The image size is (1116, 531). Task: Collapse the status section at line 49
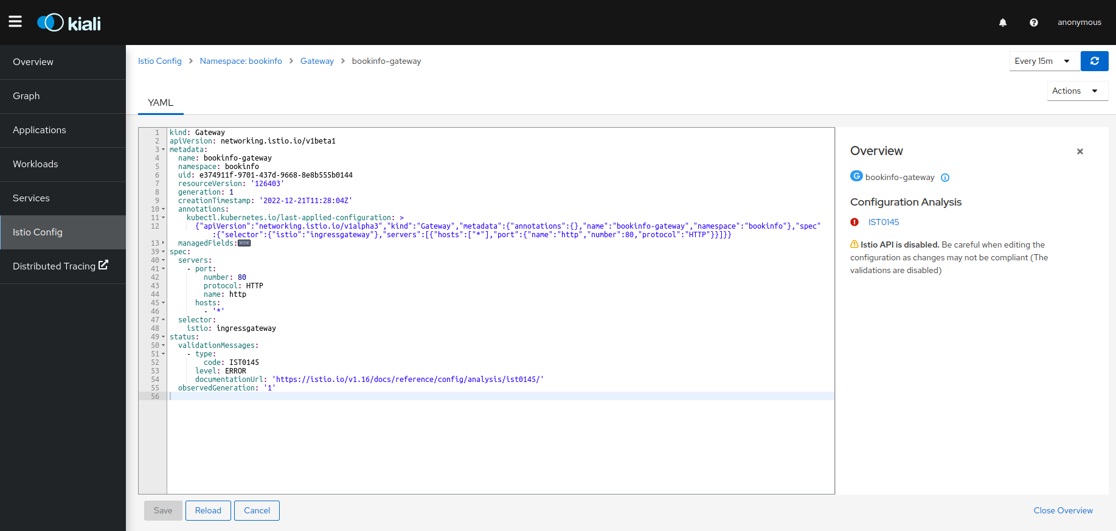click(x=163, y=337)
